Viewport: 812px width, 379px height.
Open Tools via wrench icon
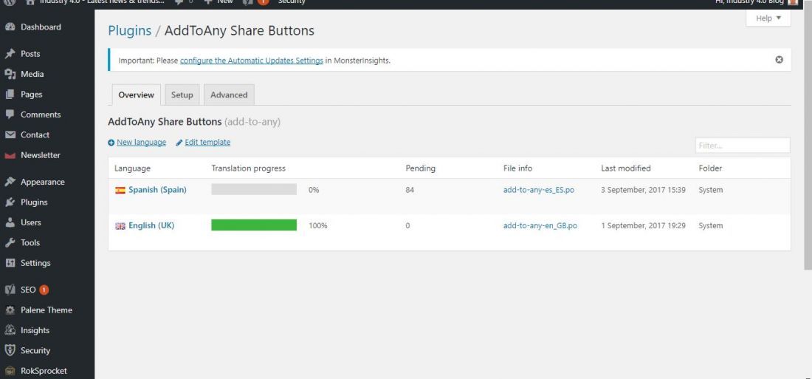10,242
